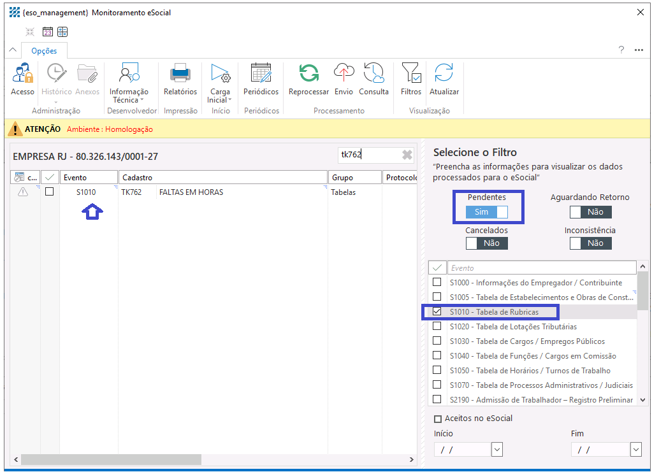Click the Reprocessar icon
652x472 pixels.
(x=308, y=75)
